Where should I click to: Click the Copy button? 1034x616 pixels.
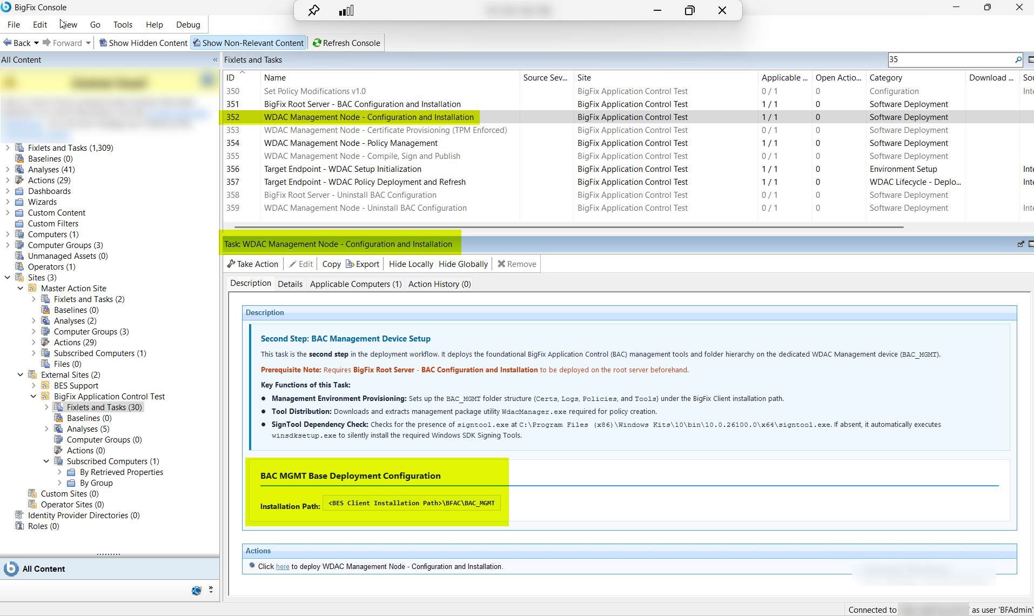[331, 264]
